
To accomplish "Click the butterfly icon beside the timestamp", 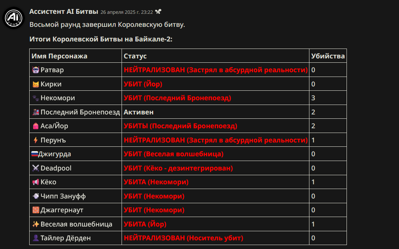I will click(x=158, y=11).
